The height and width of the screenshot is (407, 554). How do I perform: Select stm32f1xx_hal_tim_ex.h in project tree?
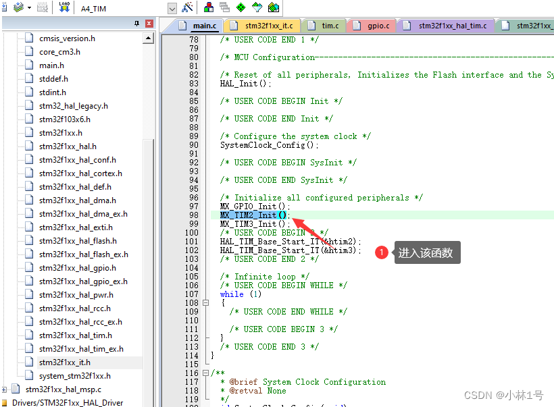81,349
